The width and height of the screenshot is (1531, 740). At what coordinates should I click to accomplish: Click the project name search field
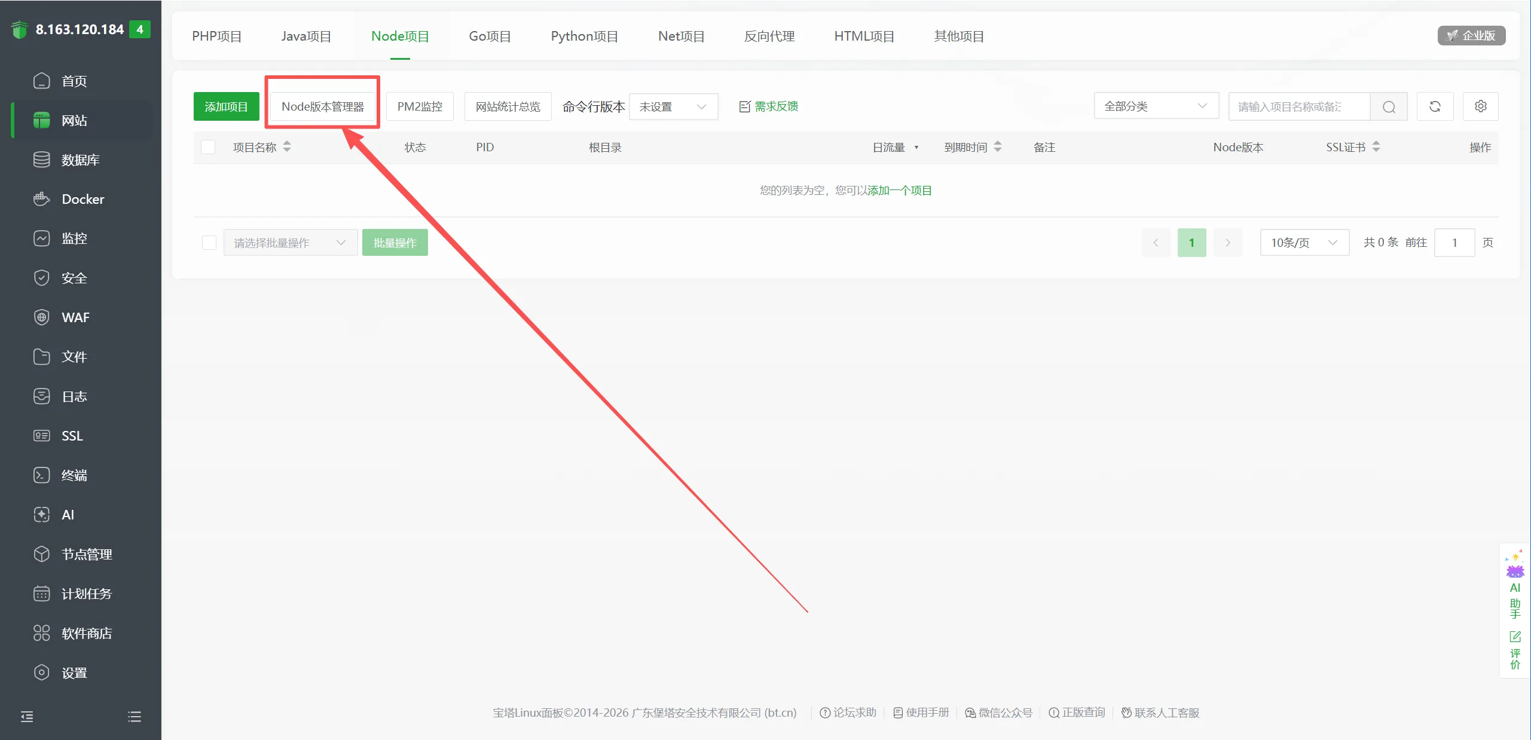[1298, 106]
